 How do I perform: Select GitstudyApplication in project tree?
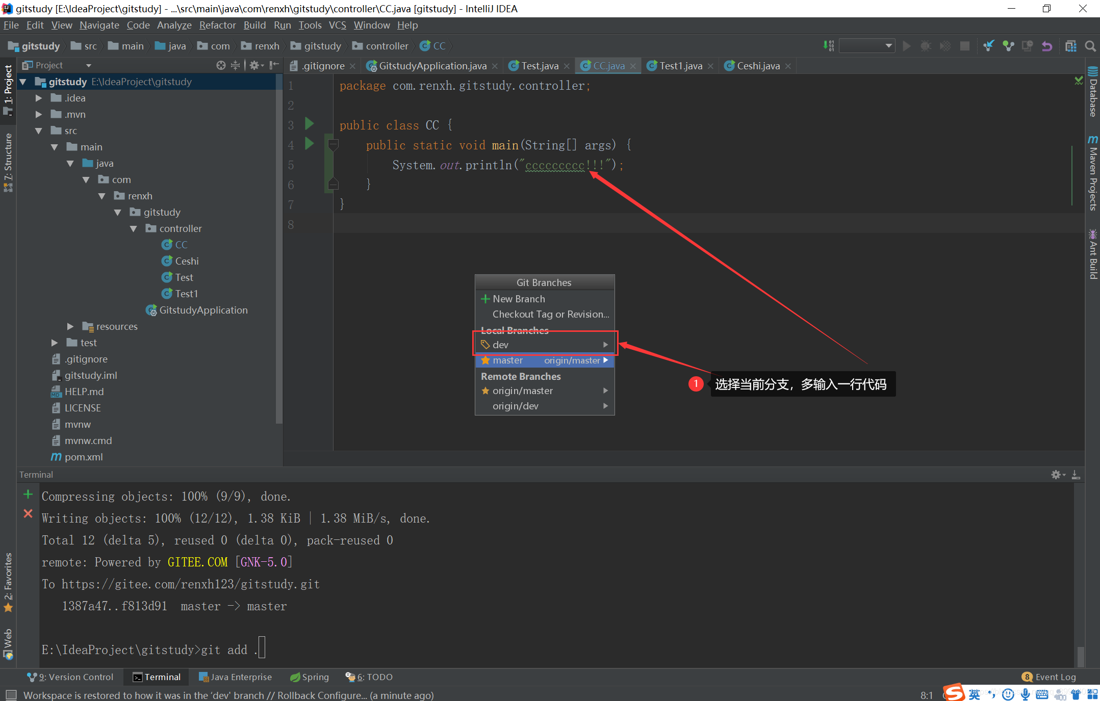pyautogui.click(x=196, y=310)
